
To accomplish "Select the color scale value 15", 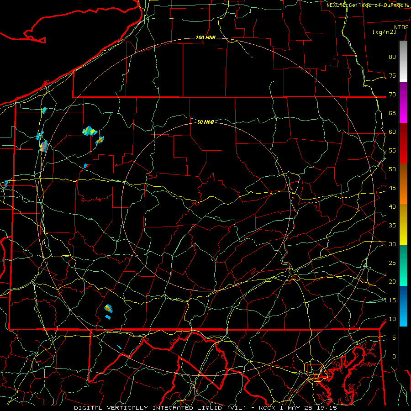I will point(392,300).
